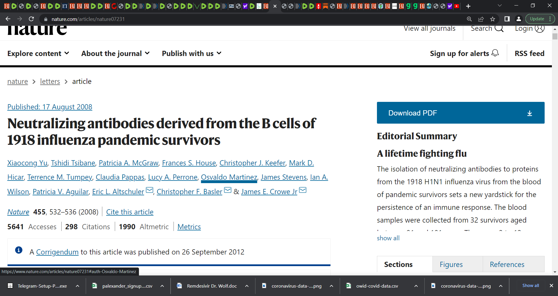558x296 pixels.
Task: Open author Osvaldo Martinez
Action: pos(229,177)
